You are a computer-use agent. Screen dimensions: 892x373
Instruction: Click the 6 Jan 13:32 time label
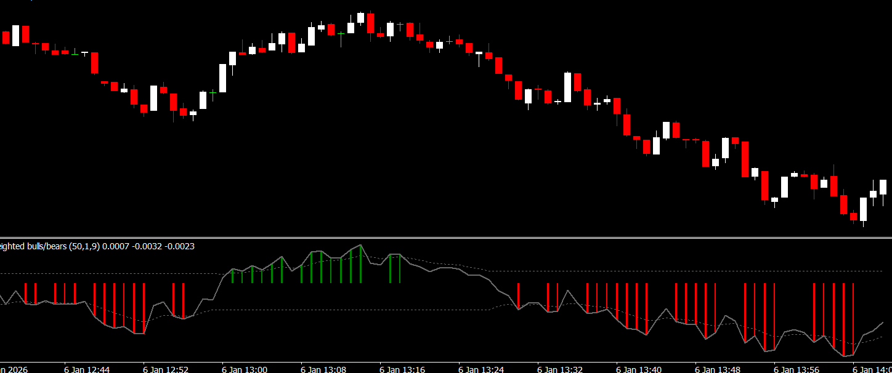click(560, 369)
